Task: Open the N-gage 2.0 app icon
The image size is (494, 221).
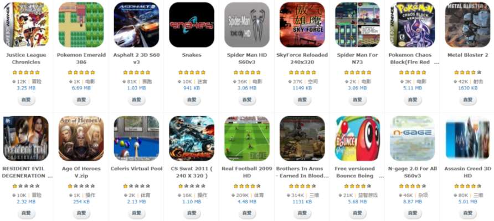Action: [x=413, y=139]
